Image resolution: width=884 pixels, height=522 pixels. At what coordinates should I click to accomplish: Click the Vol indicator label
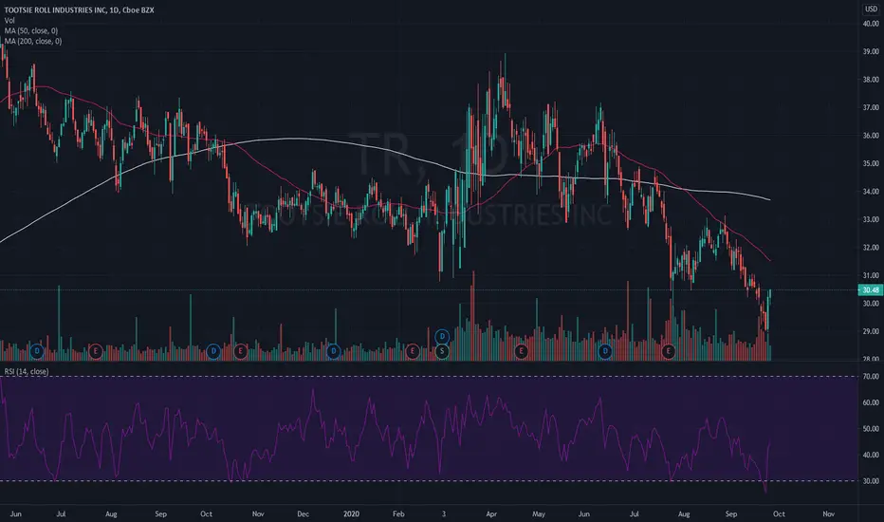click(x=9, y=20)
